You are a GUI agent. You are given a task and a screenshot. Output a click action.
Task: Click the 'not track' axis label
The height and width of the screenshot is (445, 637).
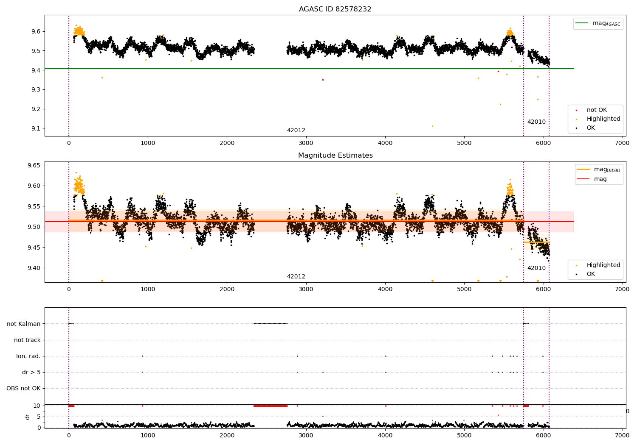click(27, 340)
